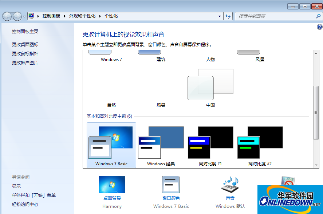This screenshot has height=214, width=323.
Task: Click the 另请参阅 heading in sidebar
Action: pos(21,177)
